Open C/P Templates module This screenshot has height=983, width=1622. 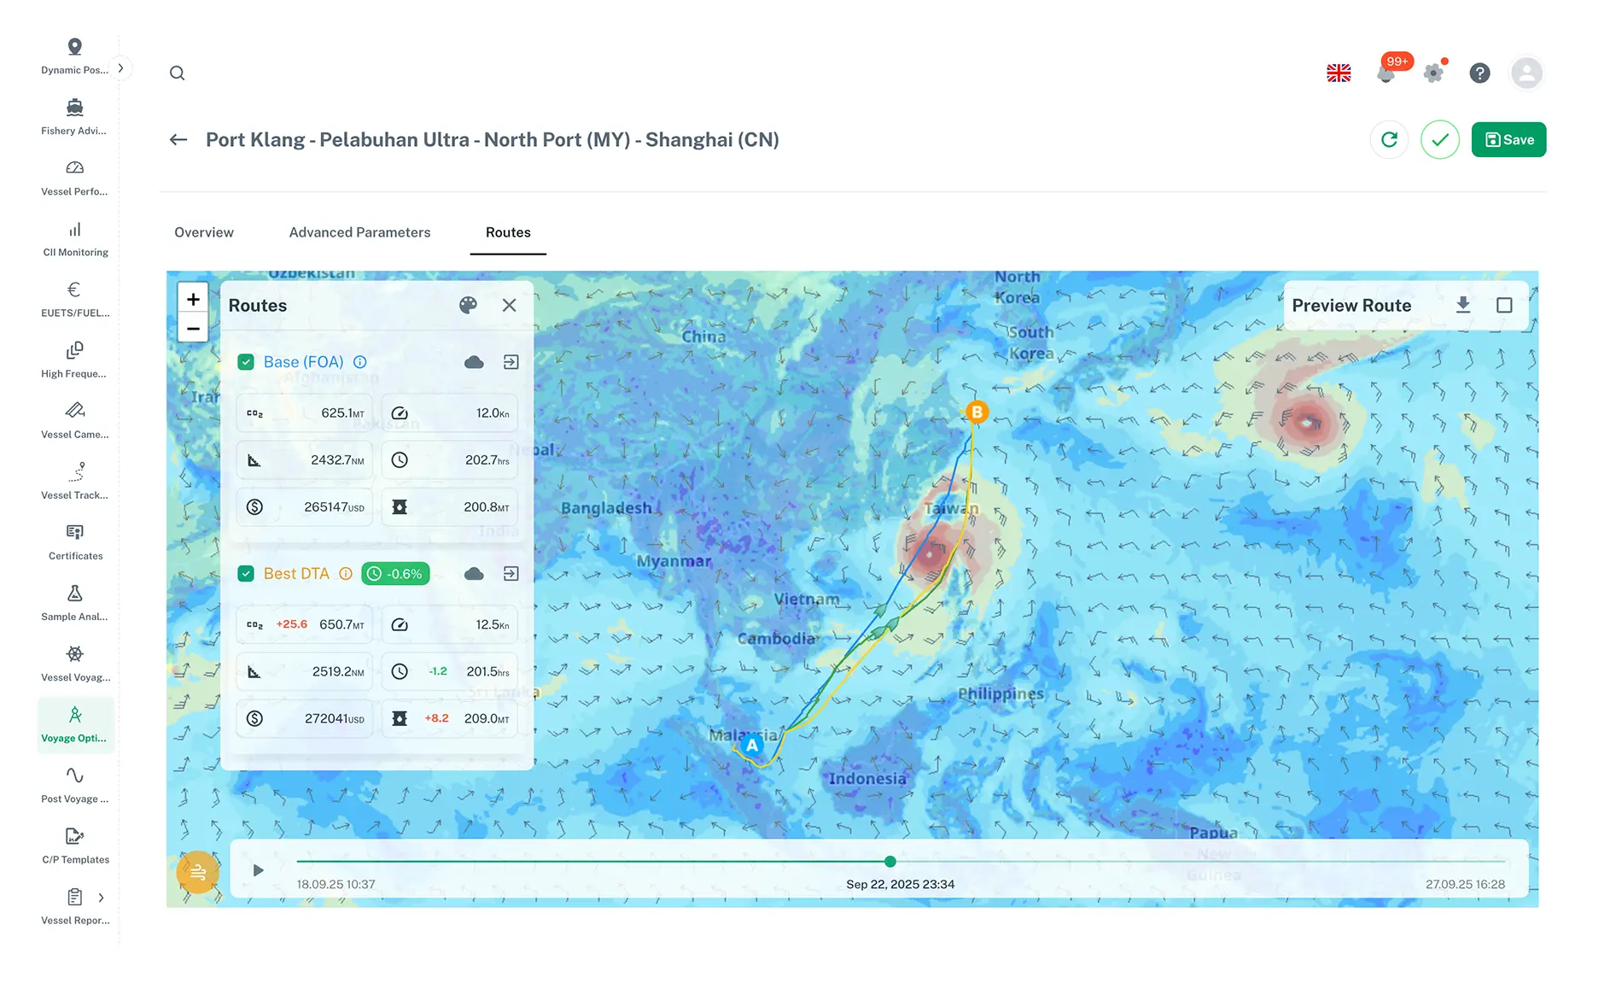pos(75,846)
